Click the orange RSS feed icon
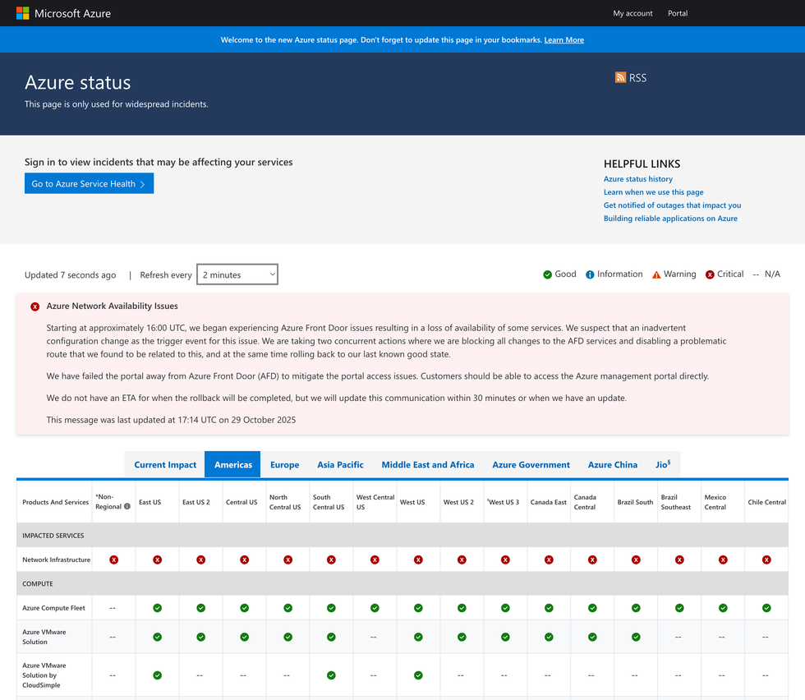 [620, 77]
